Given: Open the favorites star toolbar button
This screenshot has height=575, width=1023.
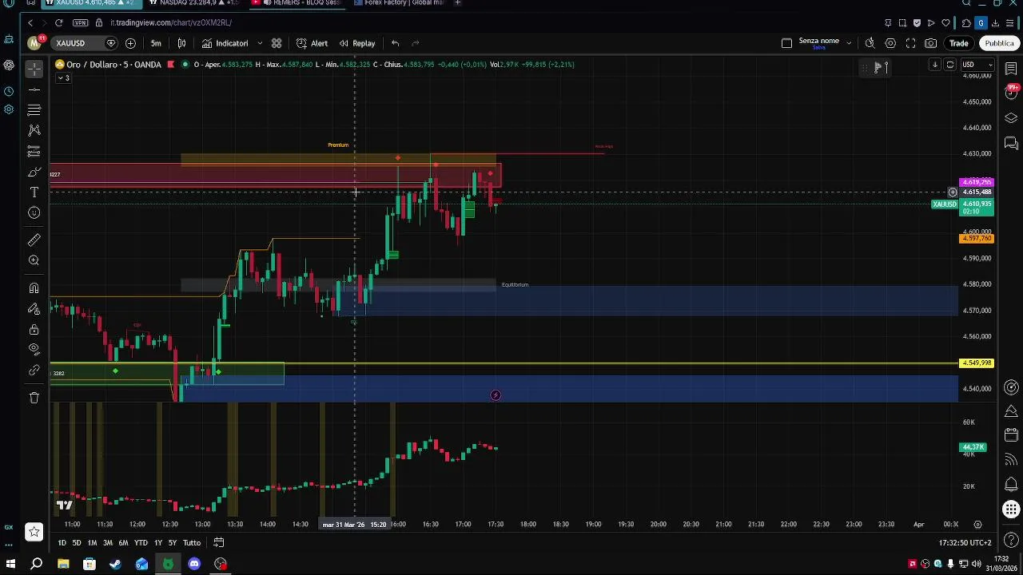Looking at the screenshot, I should pos(34,532).
